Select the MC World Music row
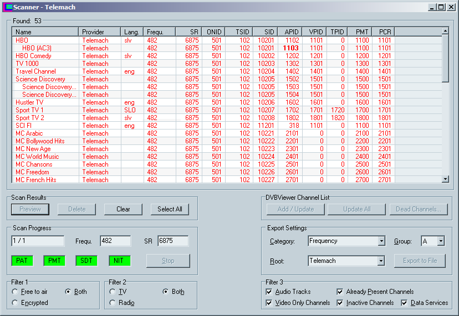 203,157
